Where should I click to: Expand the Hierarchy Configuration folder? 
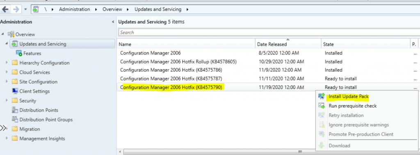7,63
